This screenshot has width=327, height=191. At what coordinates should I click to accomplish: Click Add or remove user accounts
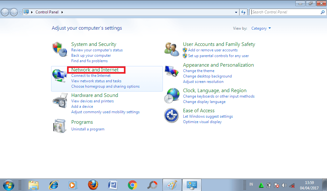tap(213, 50)
